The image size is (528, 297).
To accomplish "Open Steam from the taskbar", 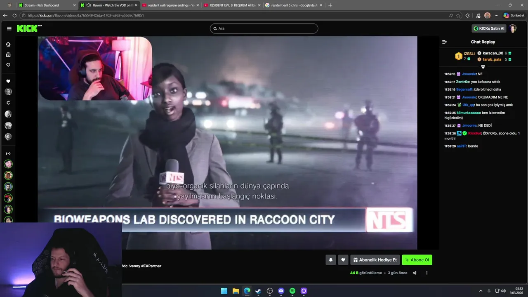I will point(258,291).
